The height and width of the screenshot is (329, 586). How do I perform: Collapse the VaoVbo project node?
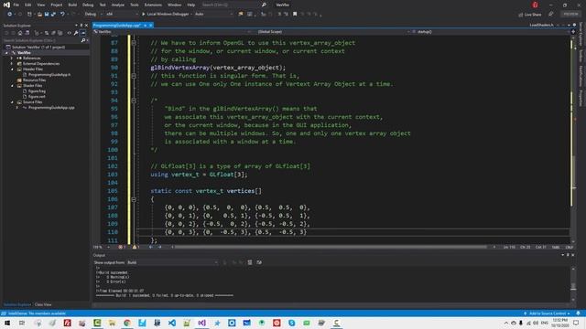pos(6,53)
